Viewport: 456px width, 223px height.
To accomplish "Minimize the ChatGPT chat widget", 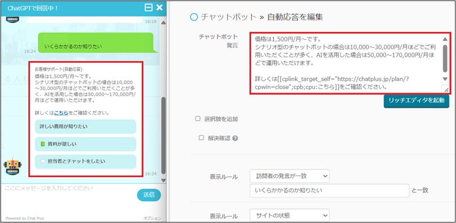I will 148,7.
